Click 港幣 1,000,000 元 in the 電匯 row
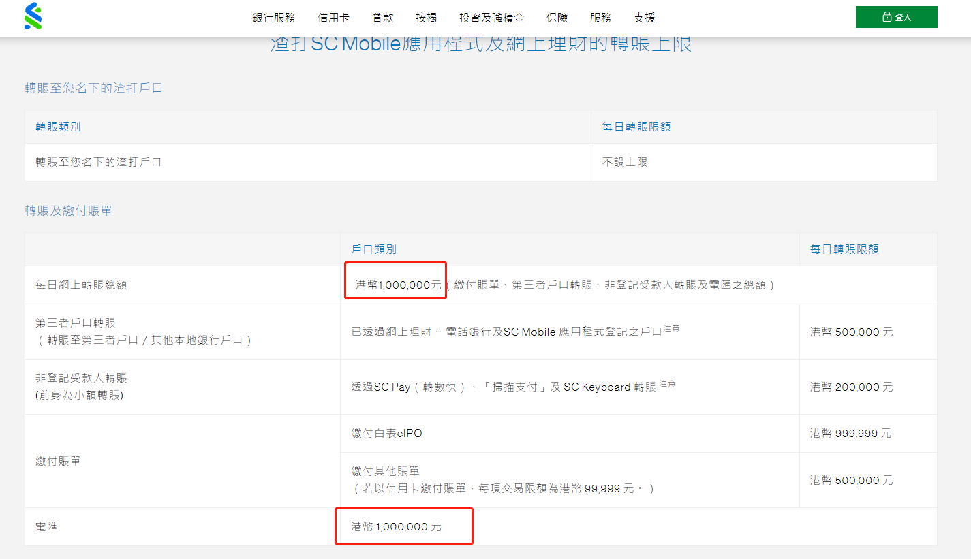 pos(396,526)
